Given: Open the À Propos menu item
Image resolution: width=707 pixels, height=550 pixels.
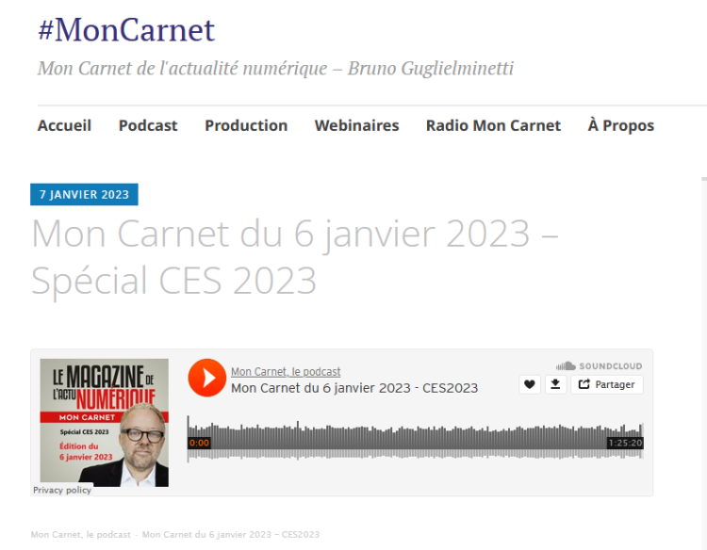Looking at the screenshot, I should 621,125.
